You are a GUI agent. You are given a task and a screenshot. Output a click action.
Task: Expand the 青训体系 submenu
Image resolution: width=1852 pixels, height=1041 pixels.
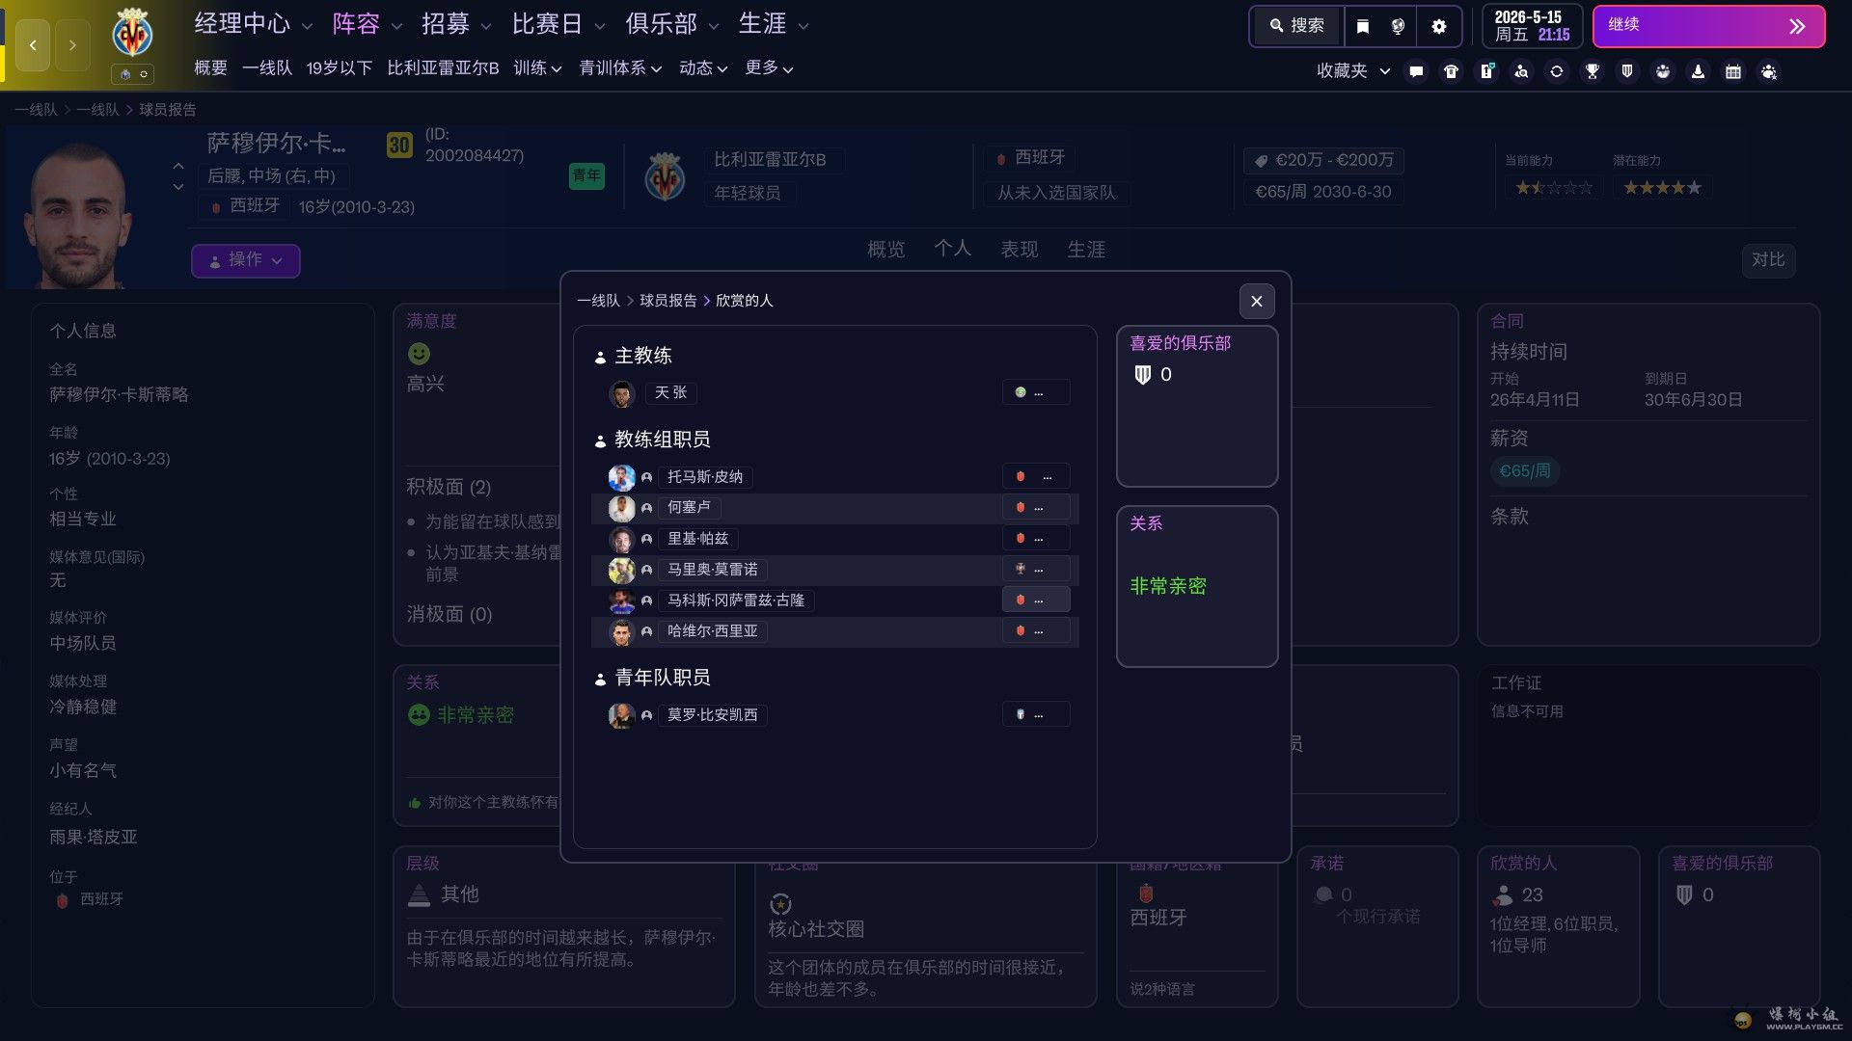(620, 68)
